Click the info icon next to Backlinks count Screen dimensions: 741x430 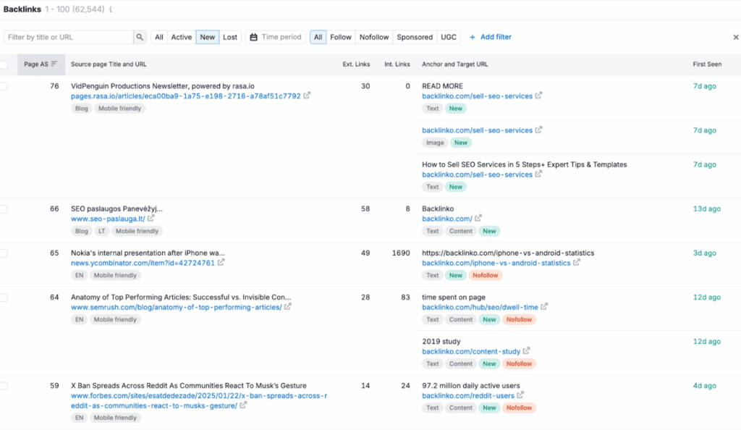pos(111,9)
